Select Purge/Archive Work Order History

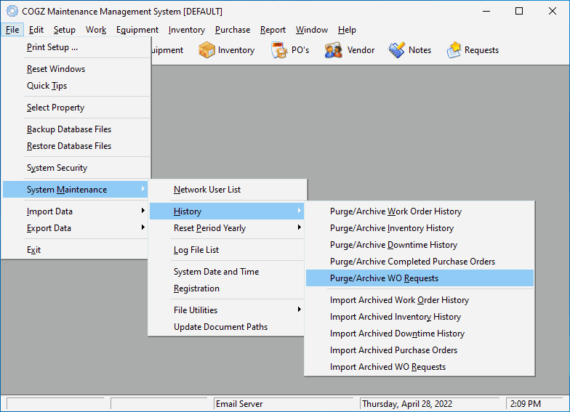420,211
